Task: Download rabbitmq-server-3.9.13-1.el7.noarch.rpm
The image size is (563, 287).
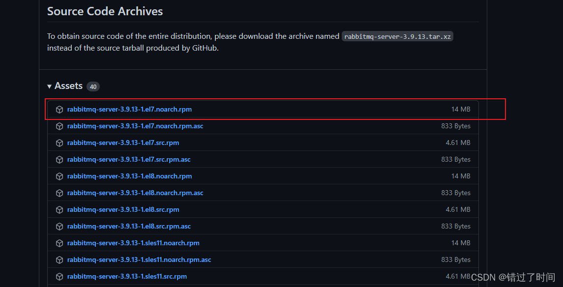Action: pos(129,109)
